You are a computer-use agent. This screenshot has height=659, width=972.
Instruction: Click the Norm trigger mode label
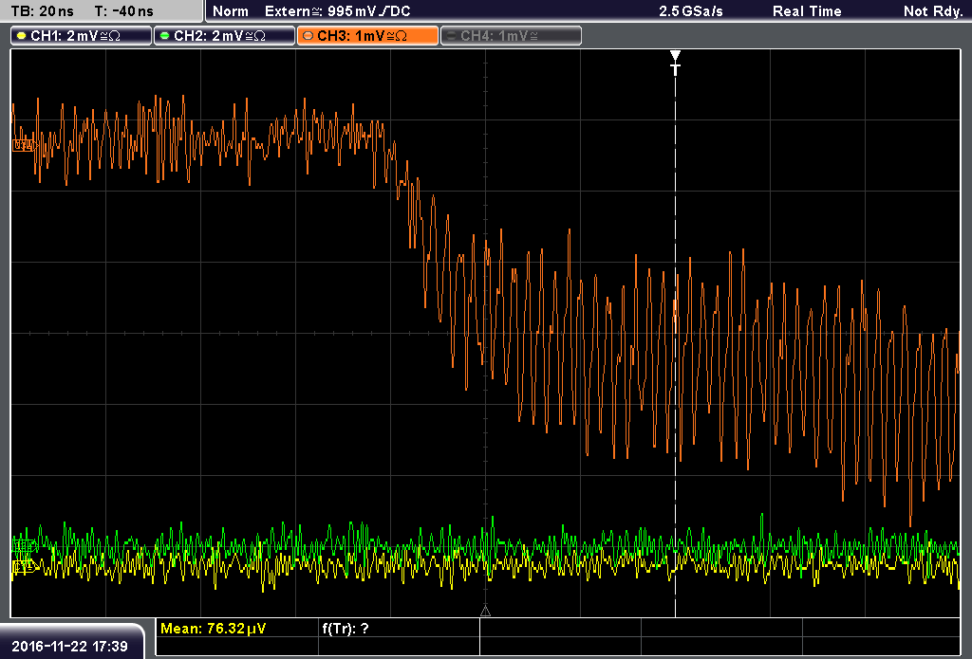[x=231, y=11]
